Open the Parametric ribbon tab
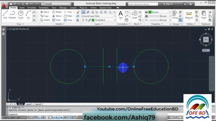 [44, 8]
